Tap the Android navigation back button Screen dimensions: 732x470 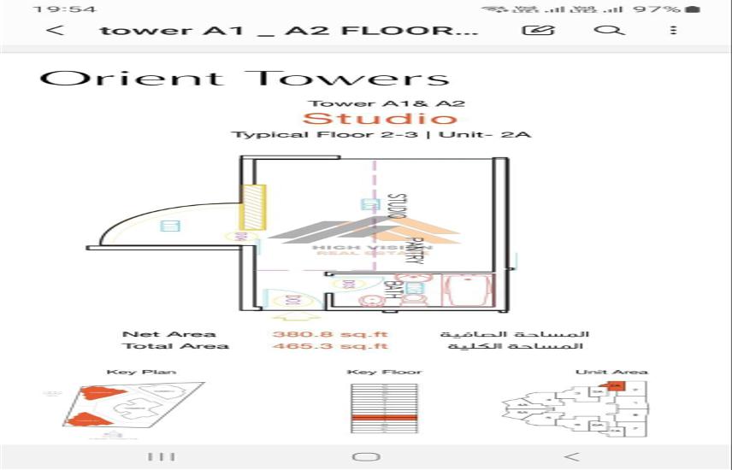[572, 456]
